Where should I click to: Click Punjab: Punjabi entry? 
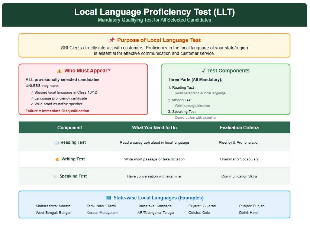pos(252,206)
